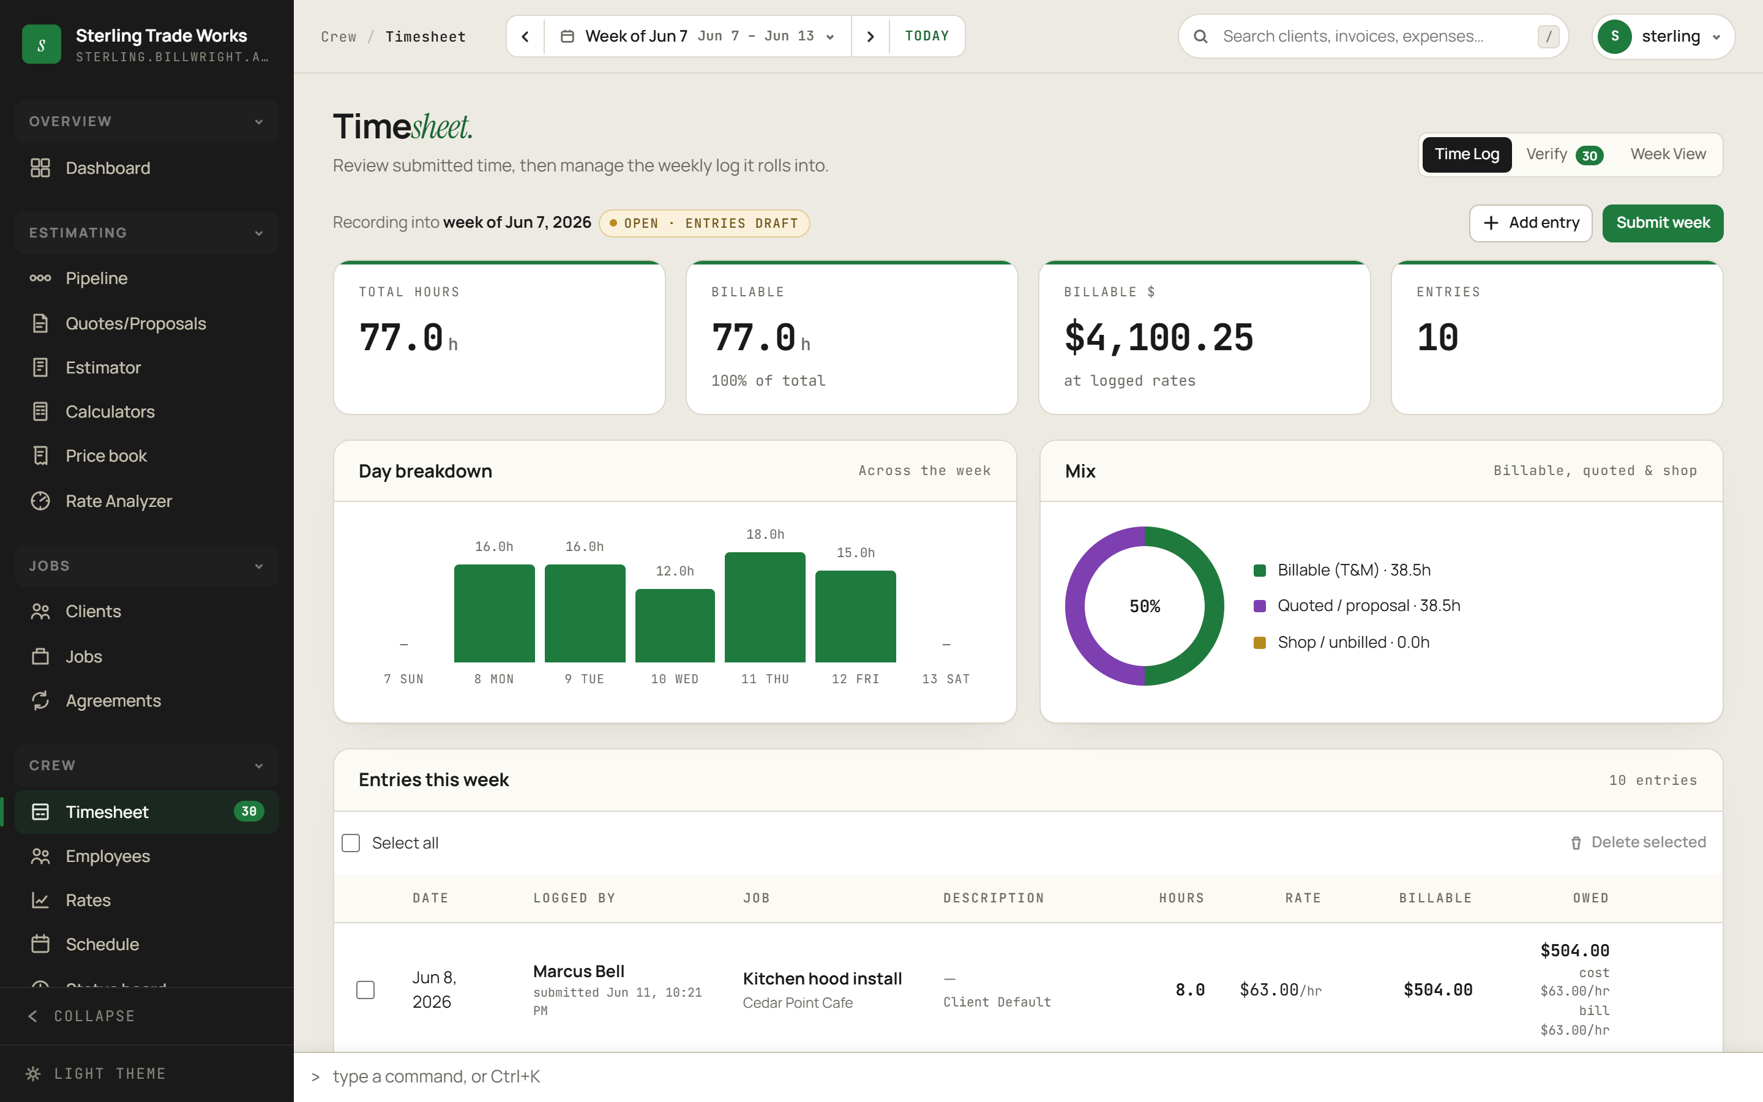The image size is (1763, 1102).
Task: Focus the command input bar
Action: [x=1028, y=1078]
